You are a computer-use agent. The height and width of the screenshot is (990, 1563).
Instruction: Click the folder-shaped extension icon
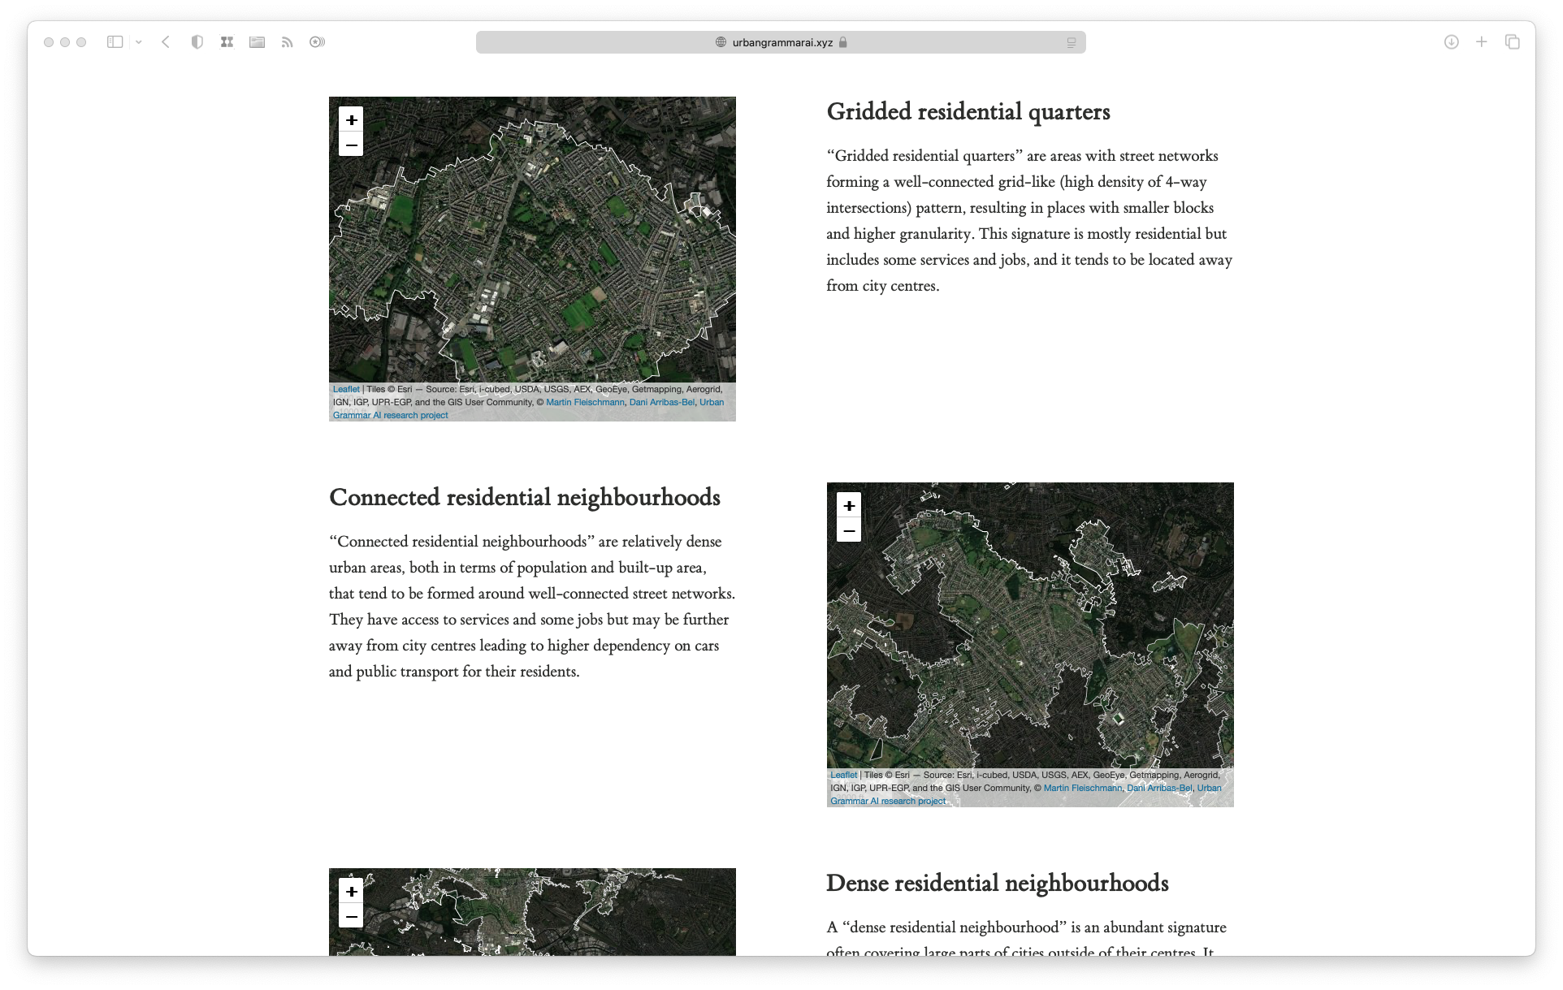click(257, 42)
